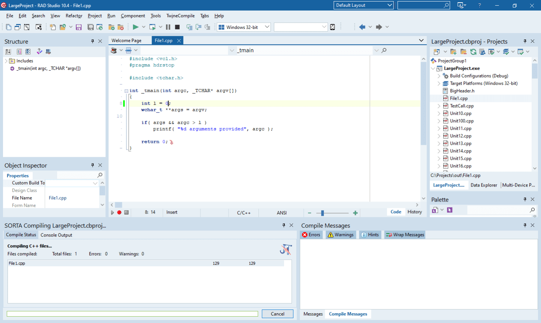Close the File1.cpp editor tab

tap(179, 41)
